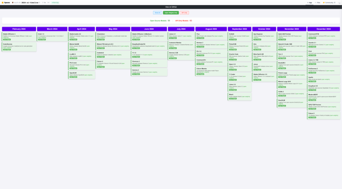Open the Falcon 2 card
The width and height of the screenshot is (342, 189).
[113, 64]
